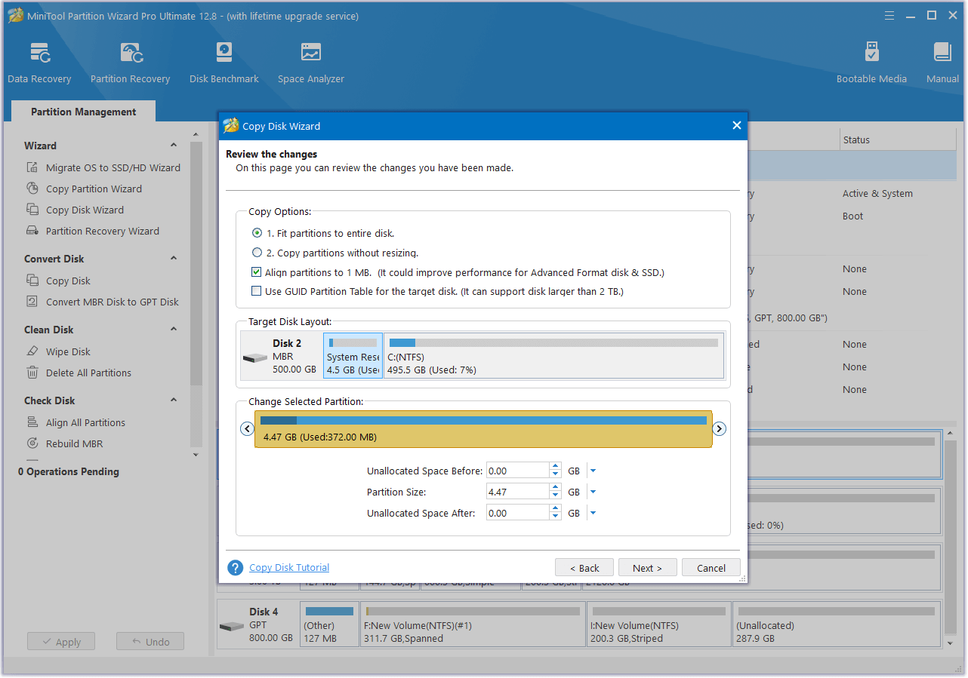Decrease Partition Size value

click(556, 495)
